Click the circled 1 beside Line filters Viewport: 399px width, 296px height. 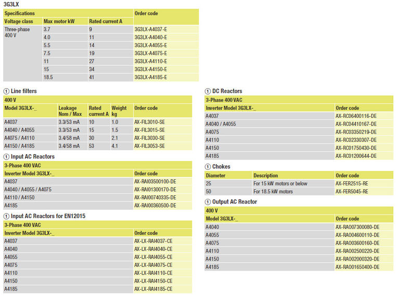6,91
